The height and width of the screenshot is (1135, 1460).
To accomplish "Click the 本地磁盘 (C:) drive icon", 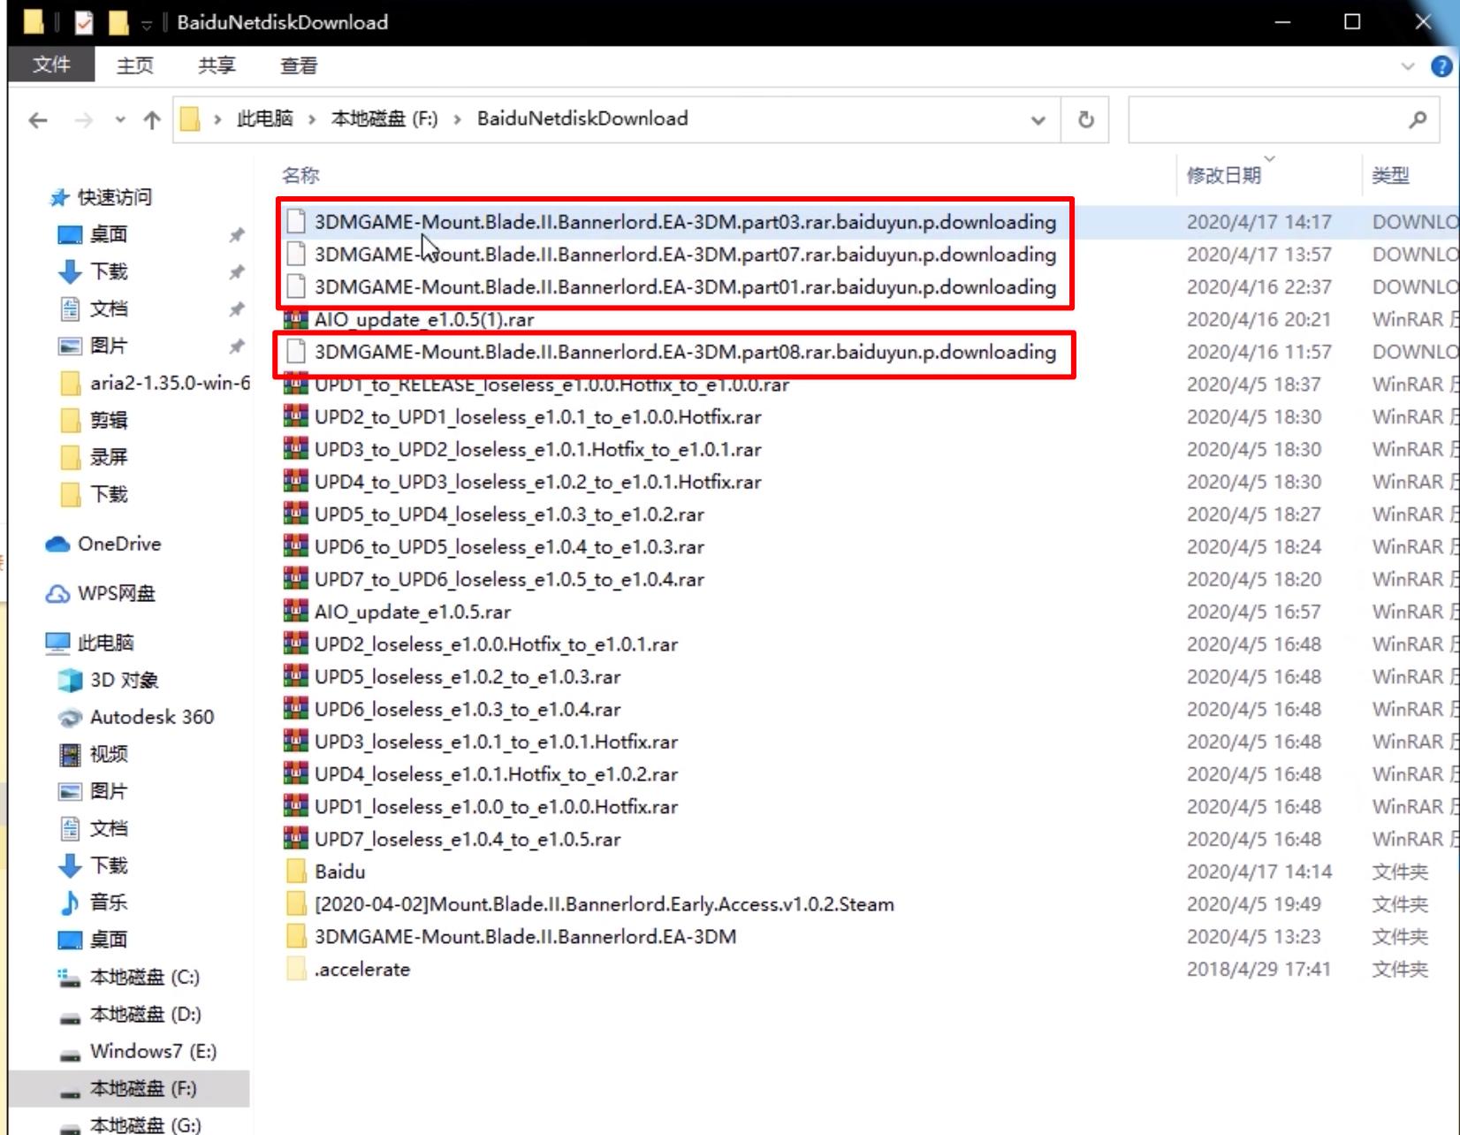I will (x=70, y=977).
